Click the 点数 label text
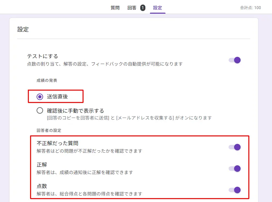Viewport: 272px width, 202px height. coord(42,186)
